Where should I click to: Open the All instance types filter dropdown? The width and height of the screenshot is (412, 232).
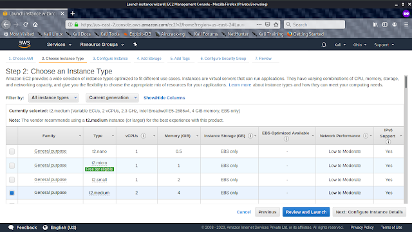(53, 97)
